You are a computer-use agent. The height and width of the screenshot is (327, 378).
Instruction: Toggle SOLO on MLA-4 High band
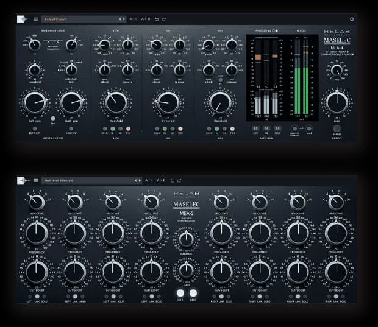click(x=209, y=129)
